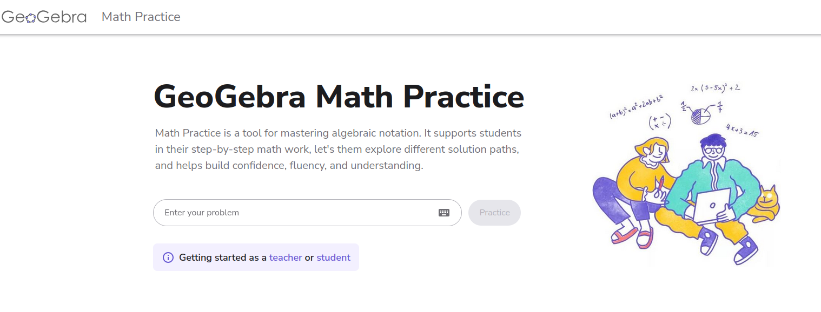Image resolution: width=821 pixels, height=312 pixels.
Task: Open the teacher getting started link
Action: pos(286,257)
